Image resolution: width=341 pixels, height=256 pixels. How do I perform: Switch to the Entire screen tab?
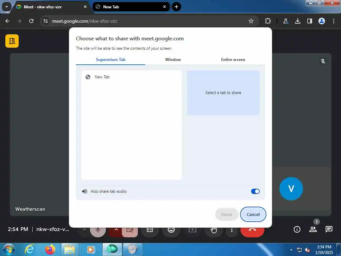(x=233, y=60)
